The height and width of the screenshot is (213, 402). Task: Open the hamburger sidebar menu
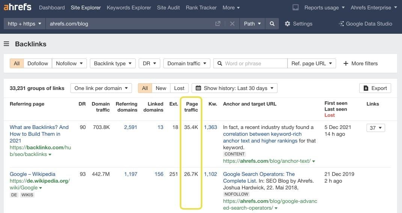coord(6,44)
